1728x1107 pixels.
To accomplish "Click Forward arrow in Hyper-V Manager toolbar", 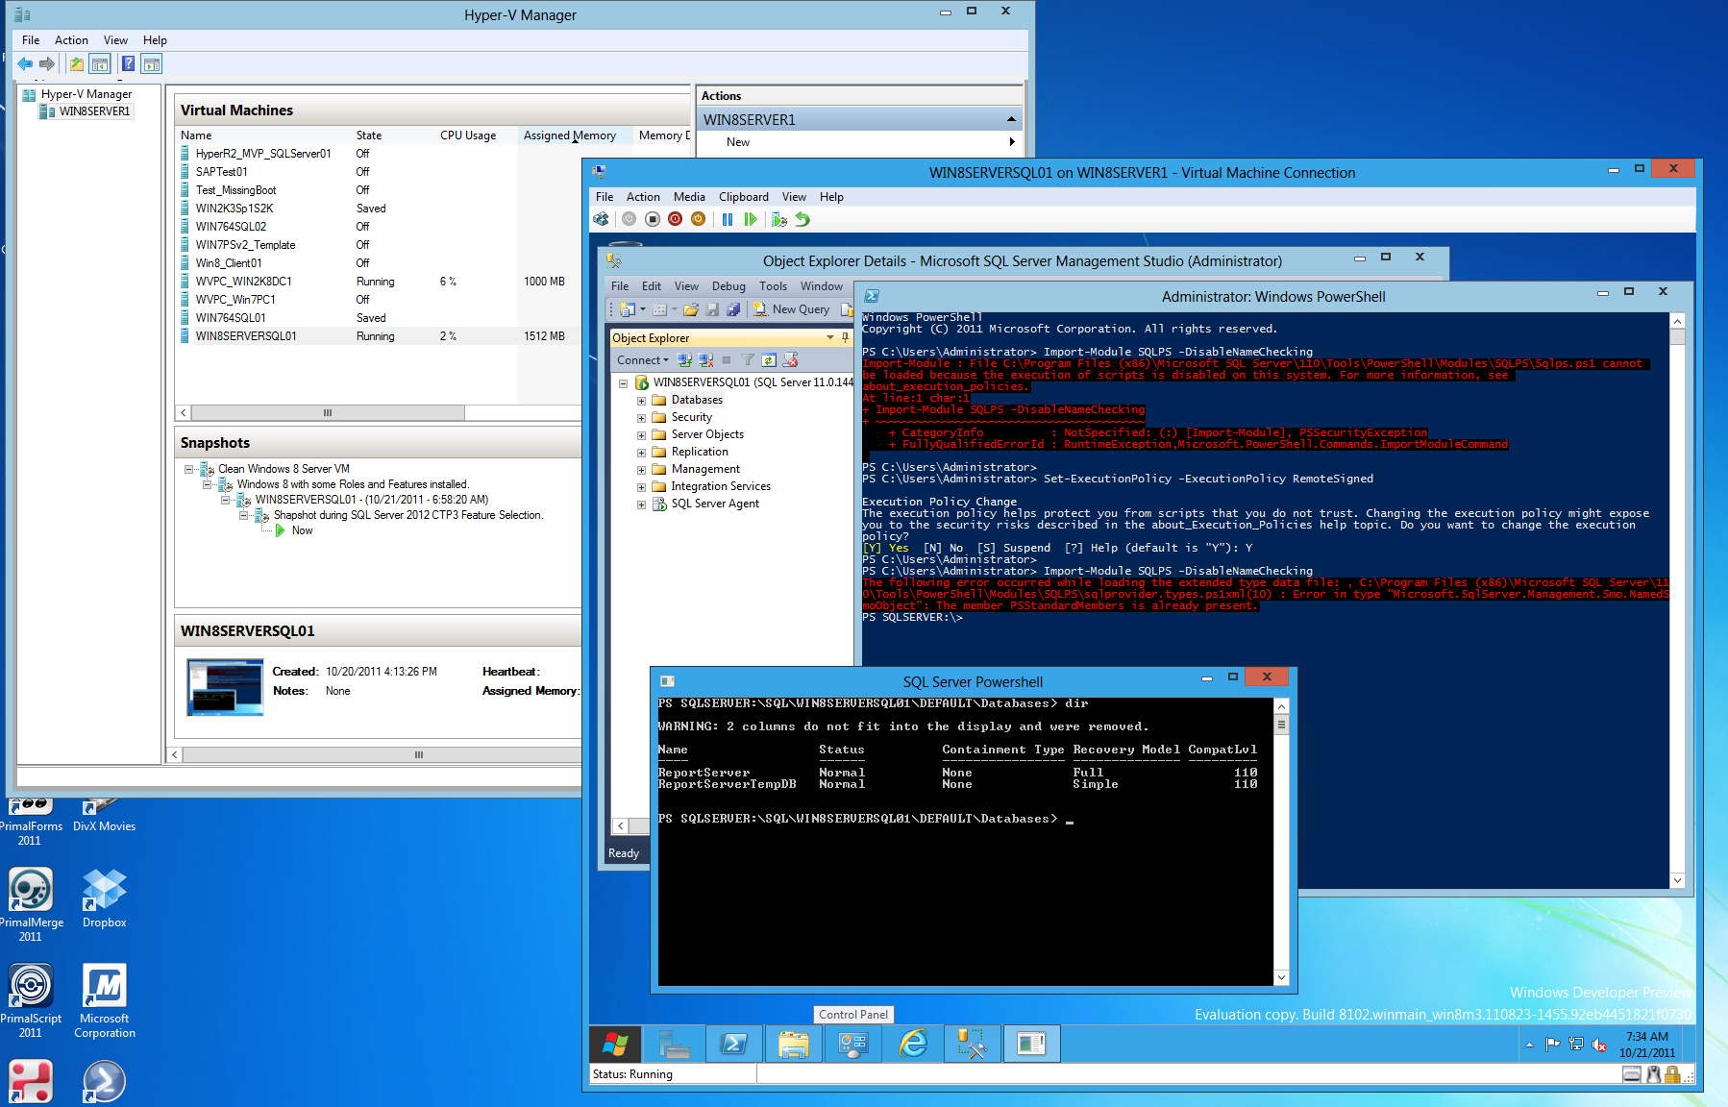I will coord(46,64).
